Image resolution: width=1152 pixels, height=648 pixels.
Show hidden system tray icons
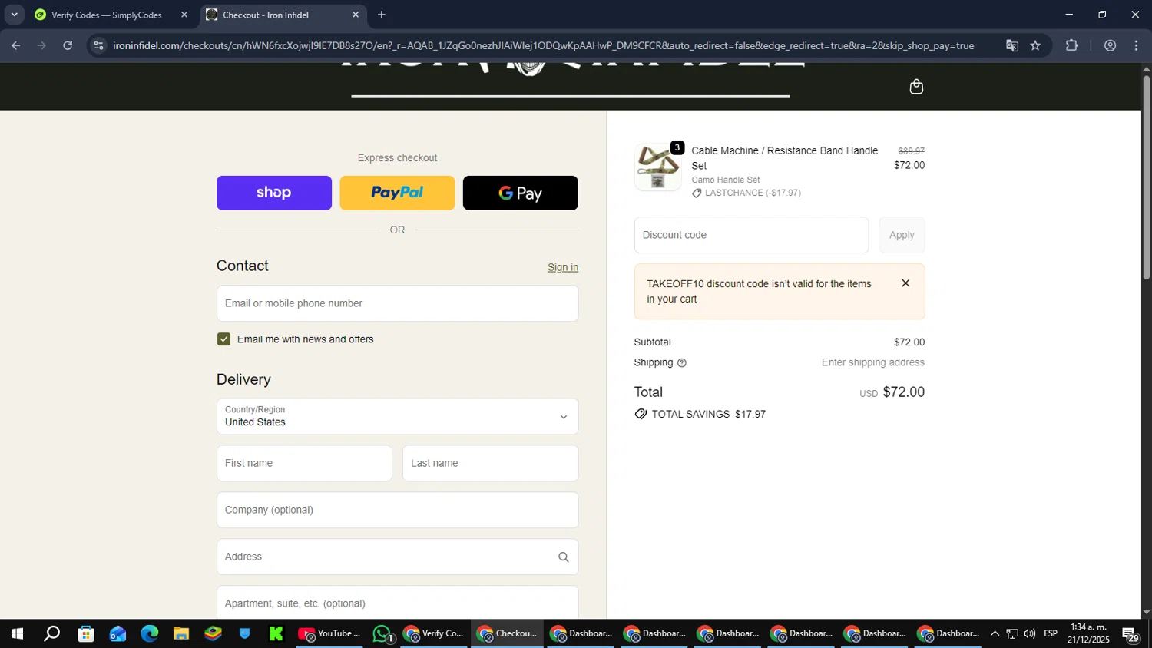coord(995,633)
